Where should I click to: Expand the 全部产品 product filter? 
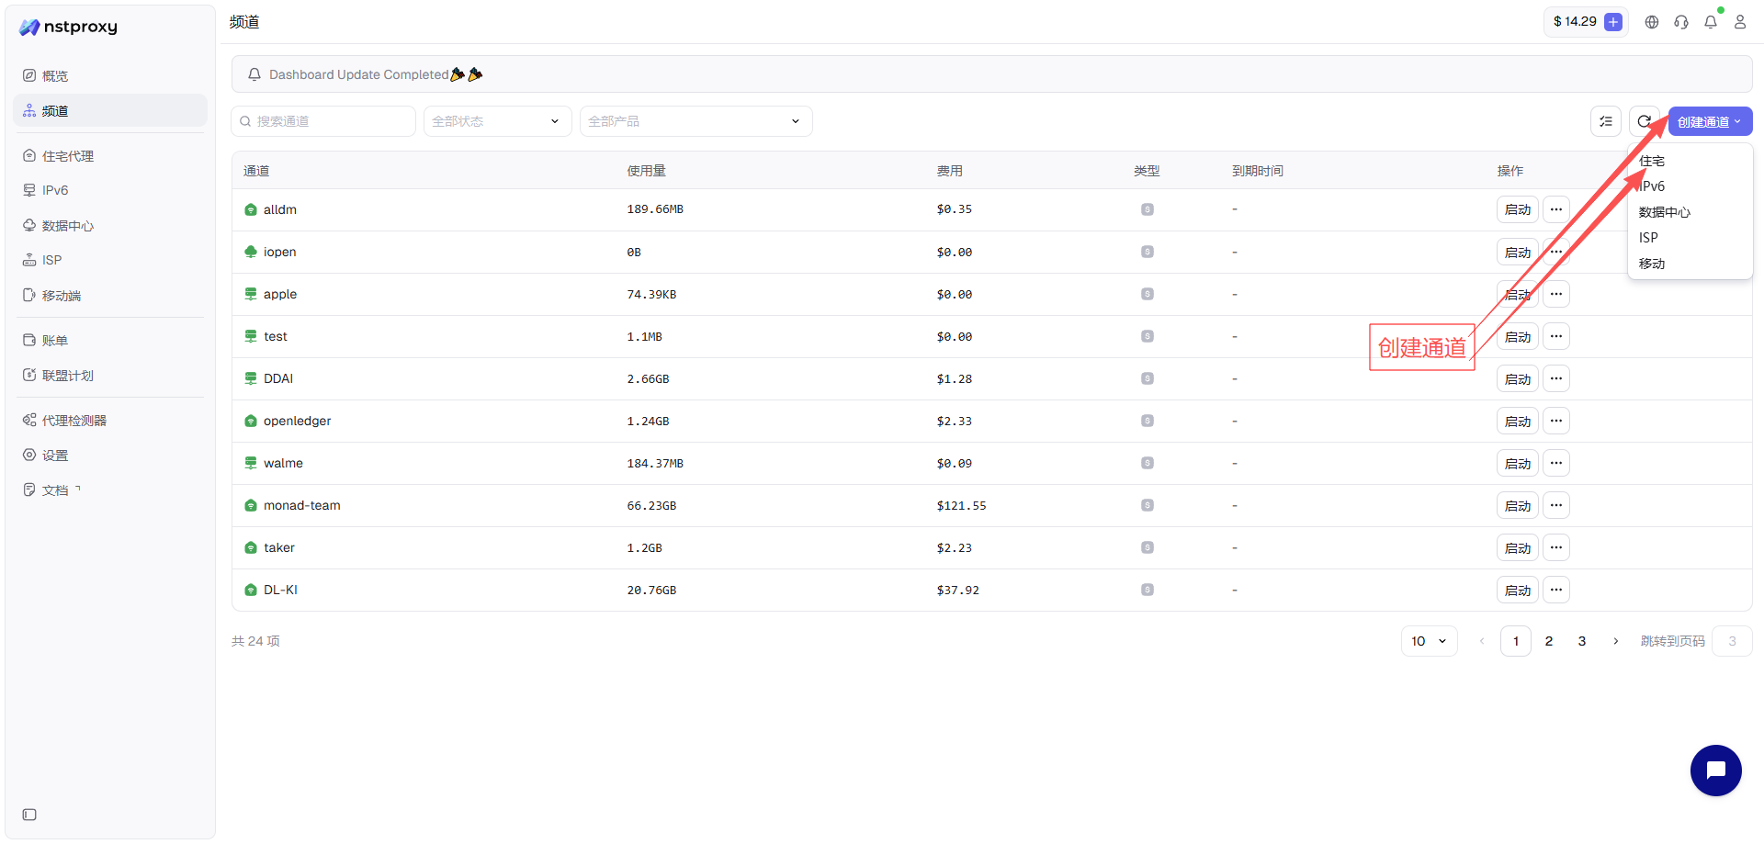(x=695, y=121)
